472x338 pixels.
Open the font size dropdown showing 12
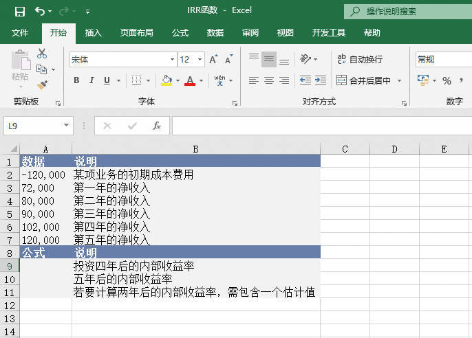pyautogui.click(x=200, y=60)
